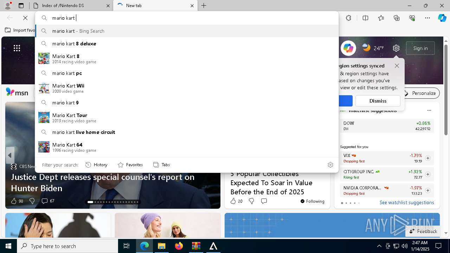450x253 pixels.
Task: Close region settings synced popup
Action: 397,66
